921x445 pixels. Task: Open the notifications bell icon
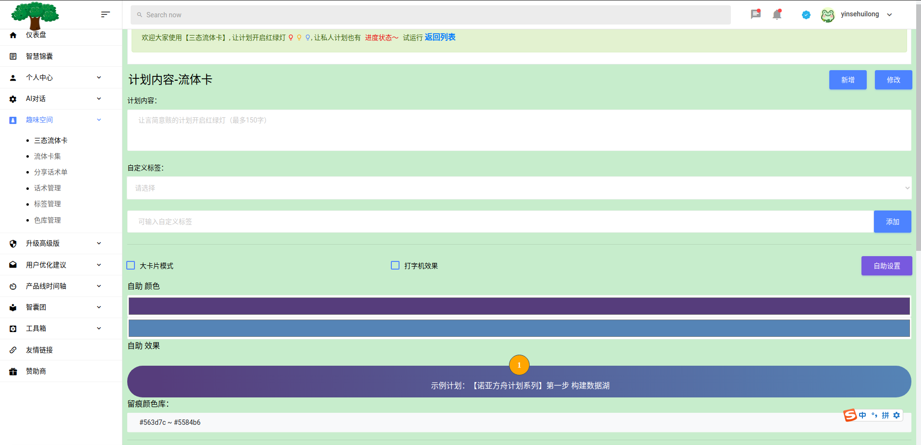coord(777,14)
